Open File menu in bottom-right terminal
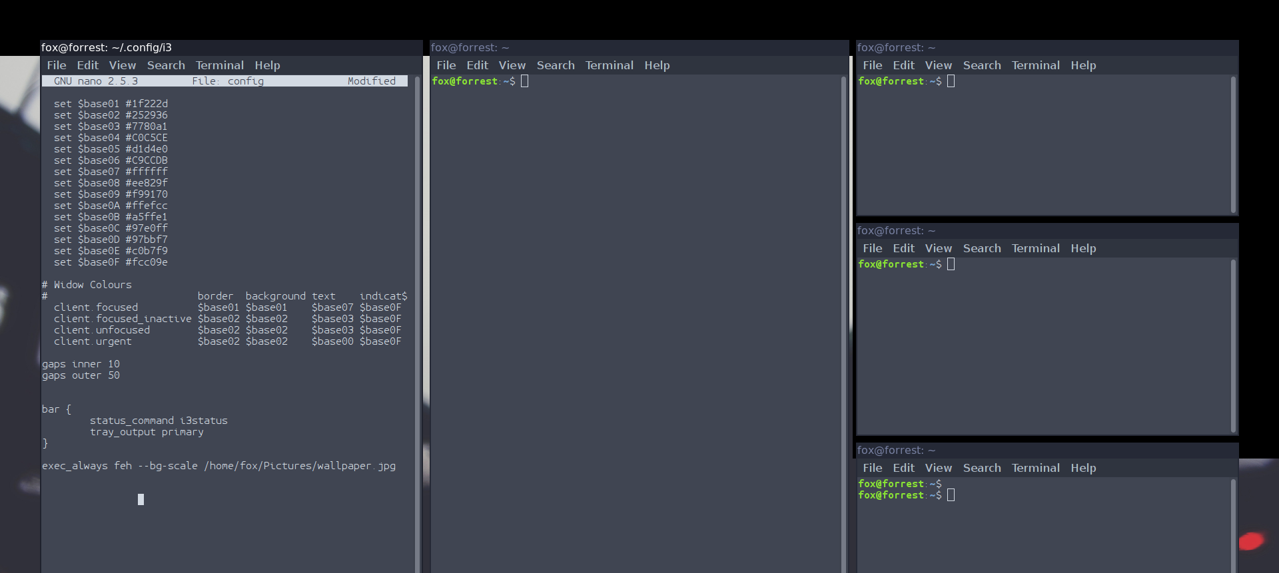The height and width of the screenshot is (573, 1279). tap(873, 468)
